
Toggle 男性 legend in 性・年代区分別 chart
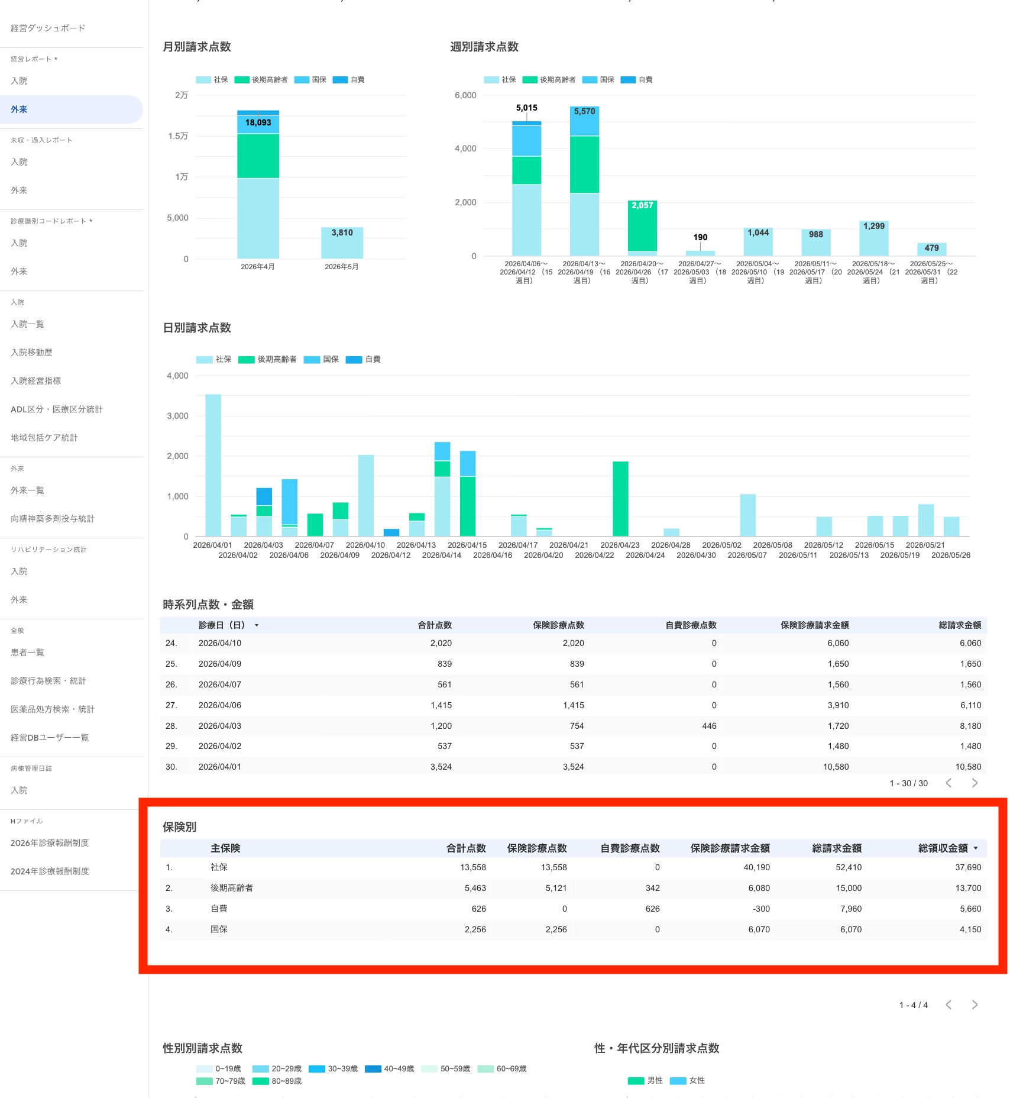click(646, 1080)
